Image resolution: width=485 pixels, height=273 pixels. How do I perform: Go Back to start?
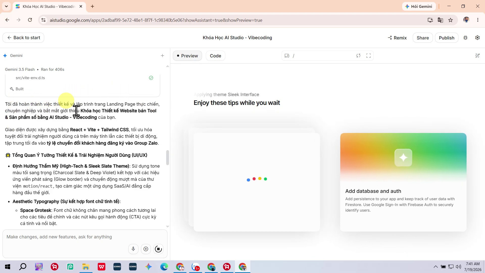pyautogui.click(x=23, y=38)
